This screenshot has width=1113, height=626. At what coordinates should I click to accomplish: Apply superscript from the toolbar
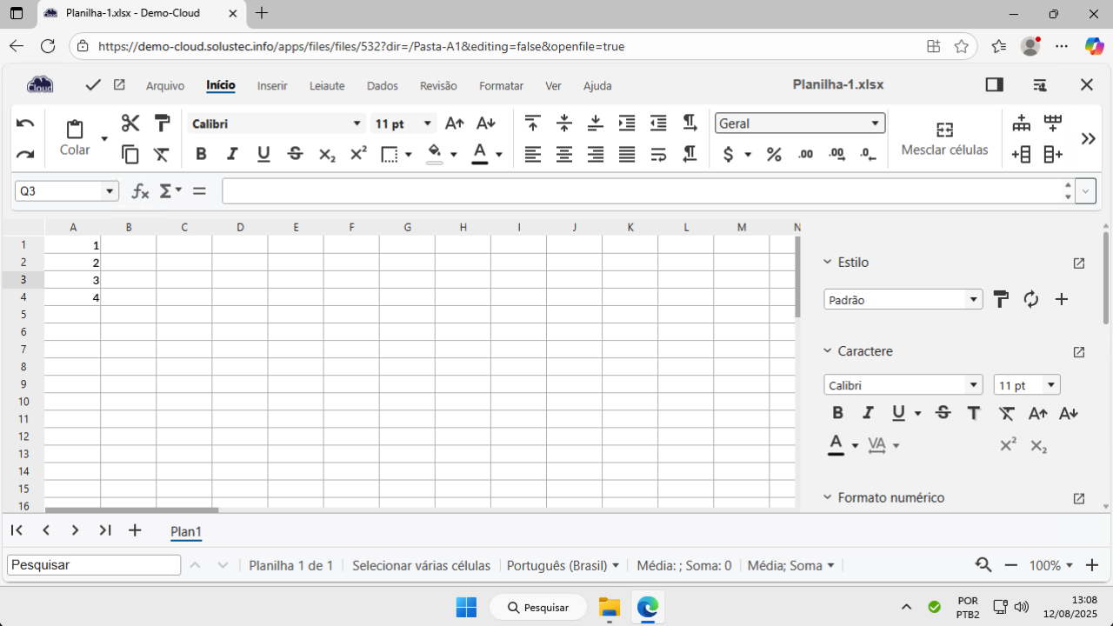(x=358, y=155)
